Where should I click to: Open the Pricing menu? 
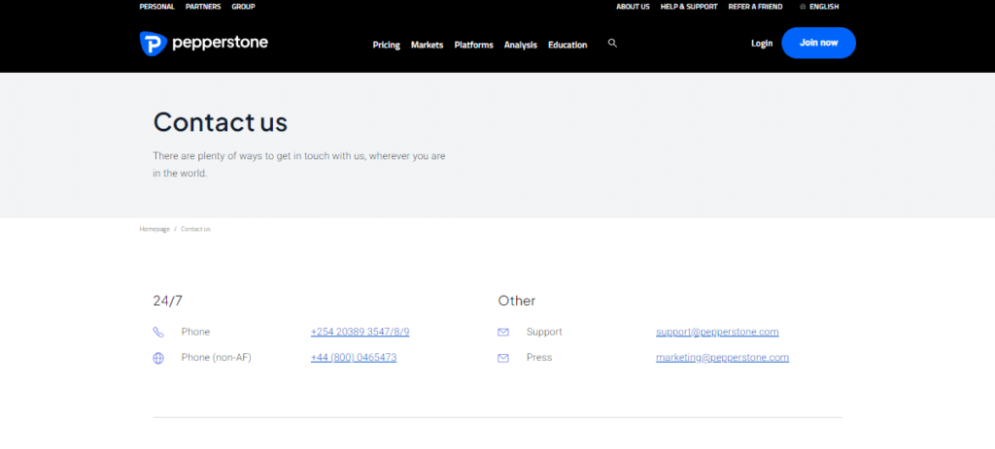tap(387, 45)
